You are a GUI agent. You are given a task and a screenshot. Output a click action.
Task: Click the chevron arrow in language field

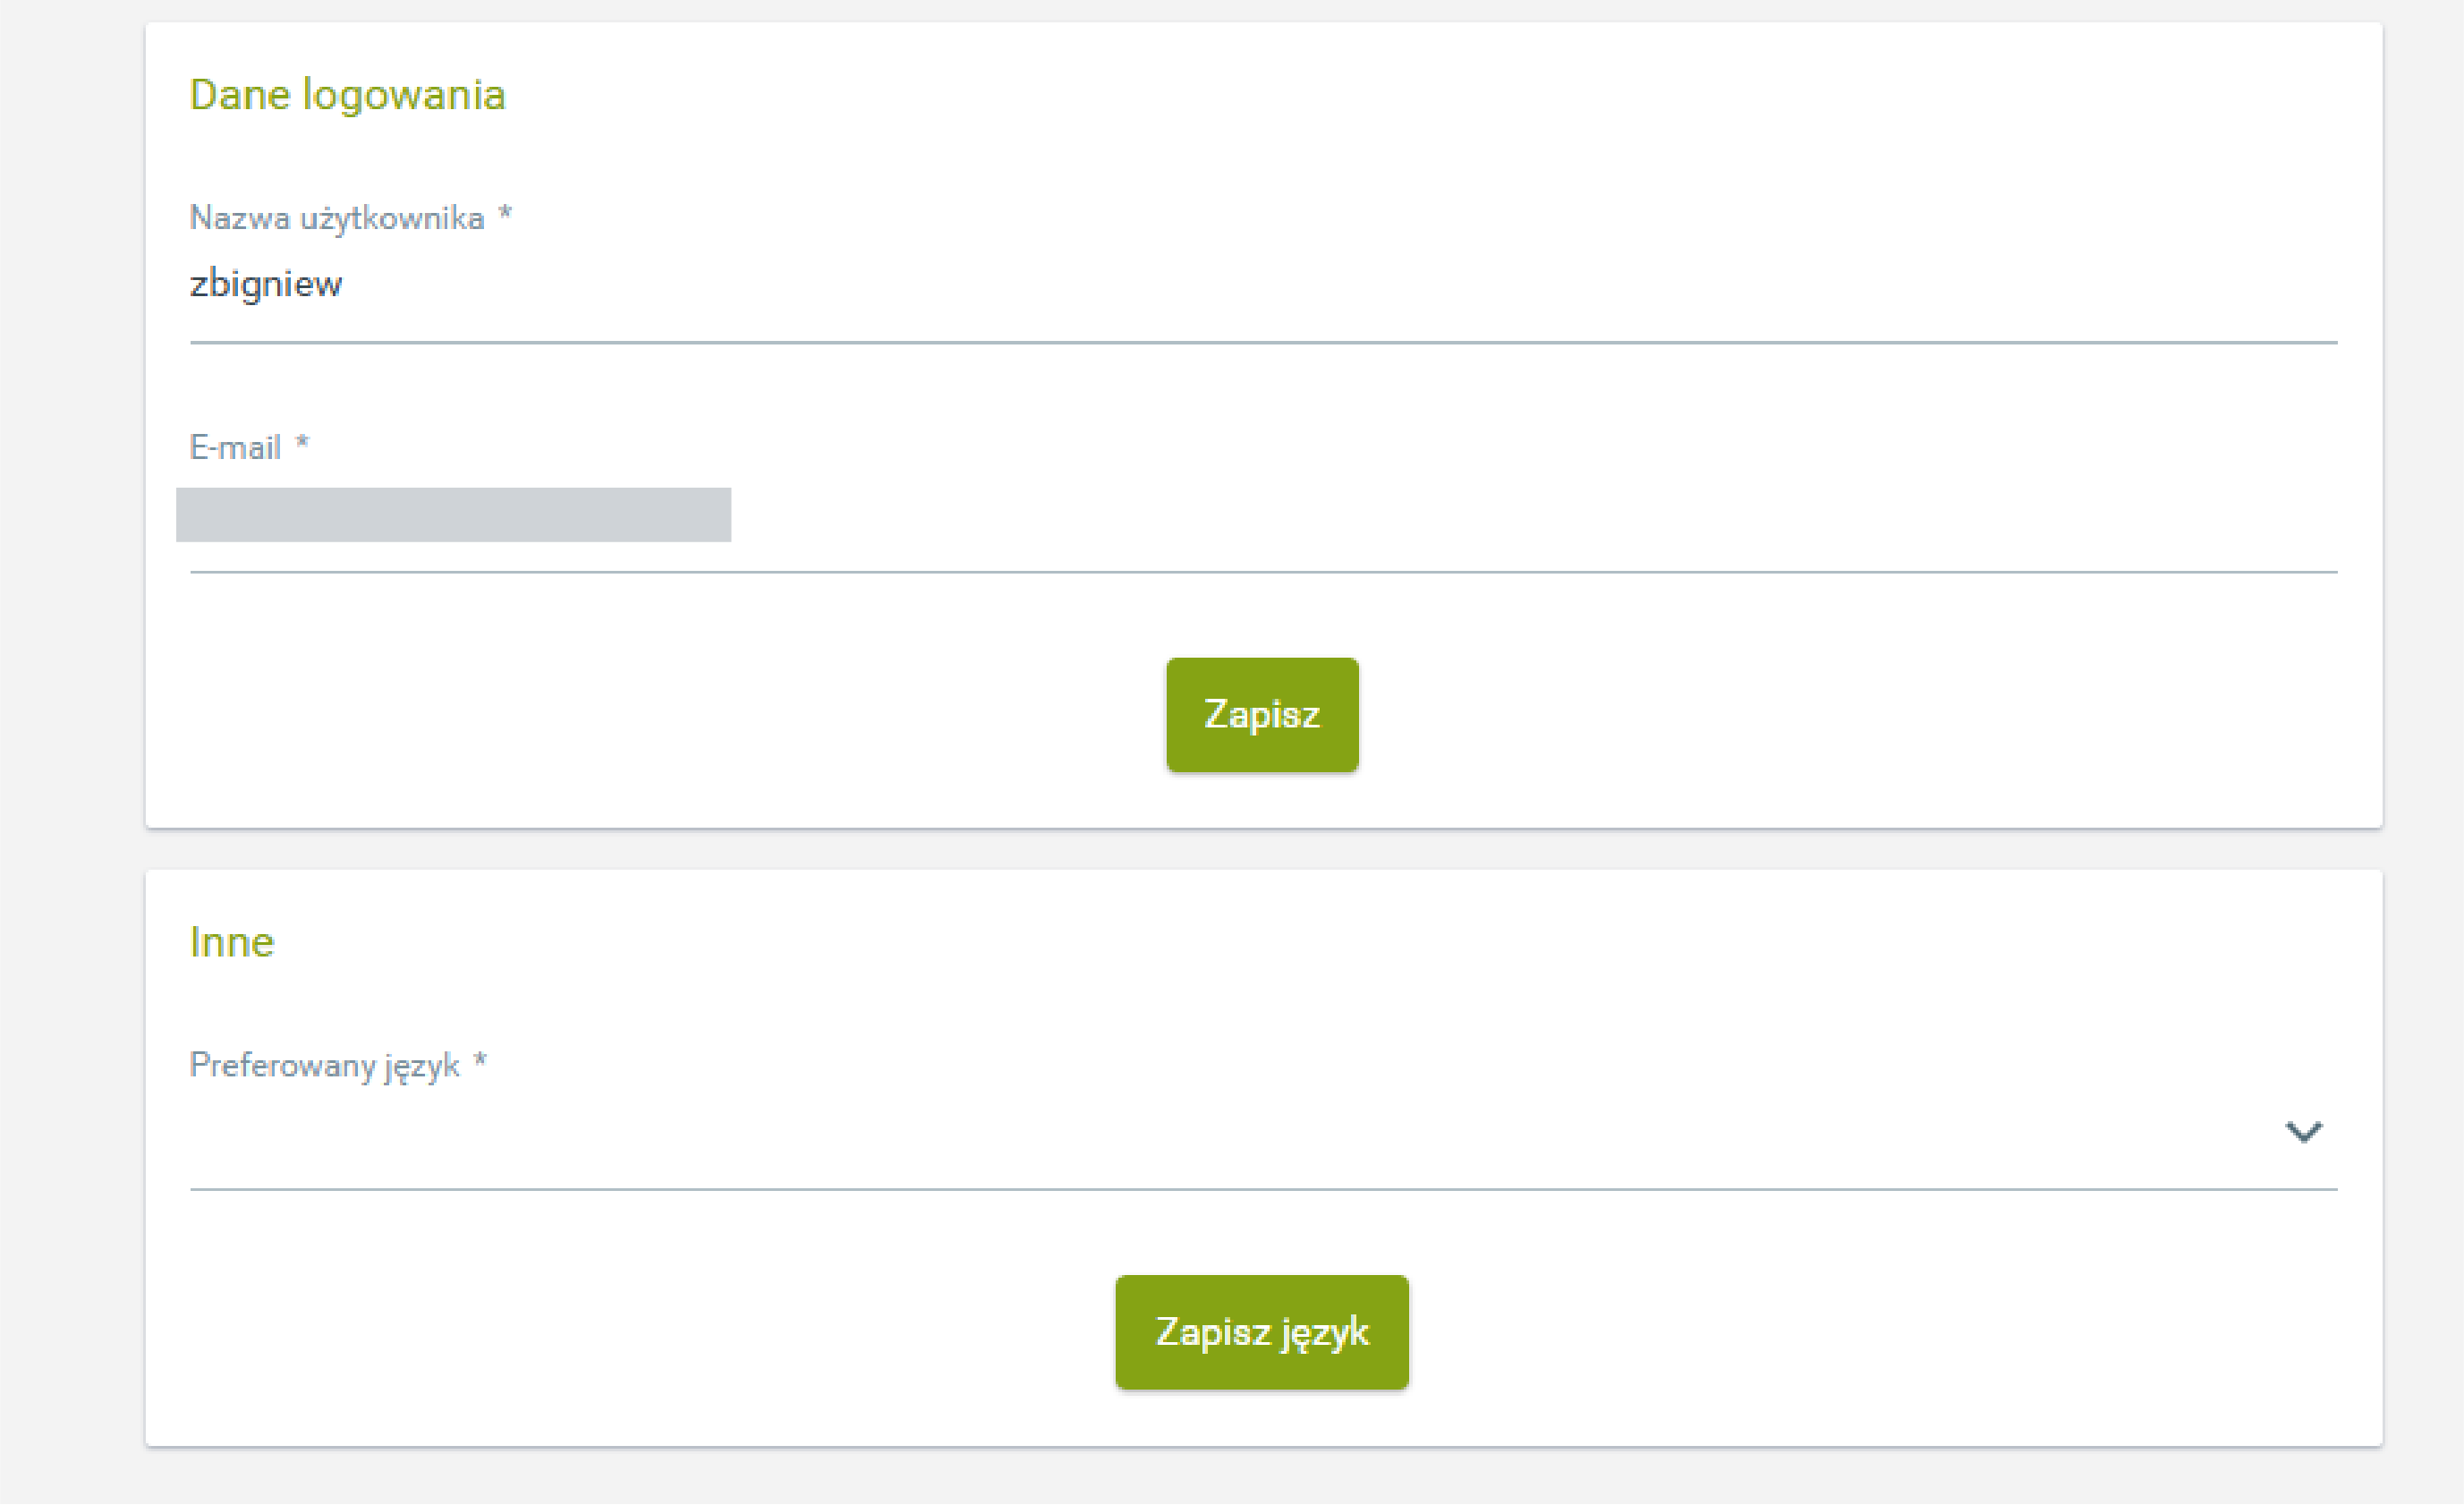pos(2303,1133)
